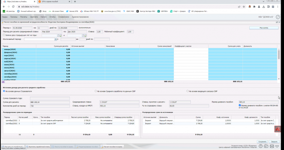Enable Замена двух предыдущих лет на годы checkbox

(x=4, y=35)
